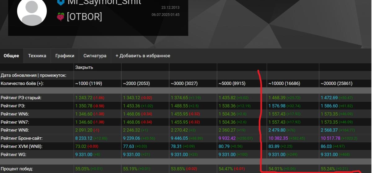
Task: Click the XVM value 80.79
Action: [224, 146]
